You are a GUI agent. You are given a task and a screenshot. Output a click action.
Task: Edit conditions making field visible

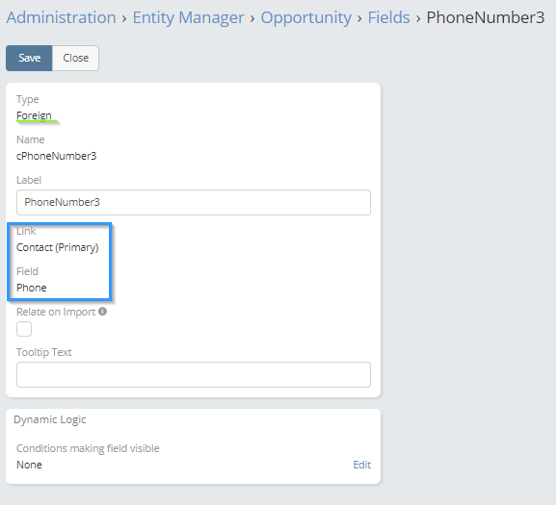[x=361, y=465]
